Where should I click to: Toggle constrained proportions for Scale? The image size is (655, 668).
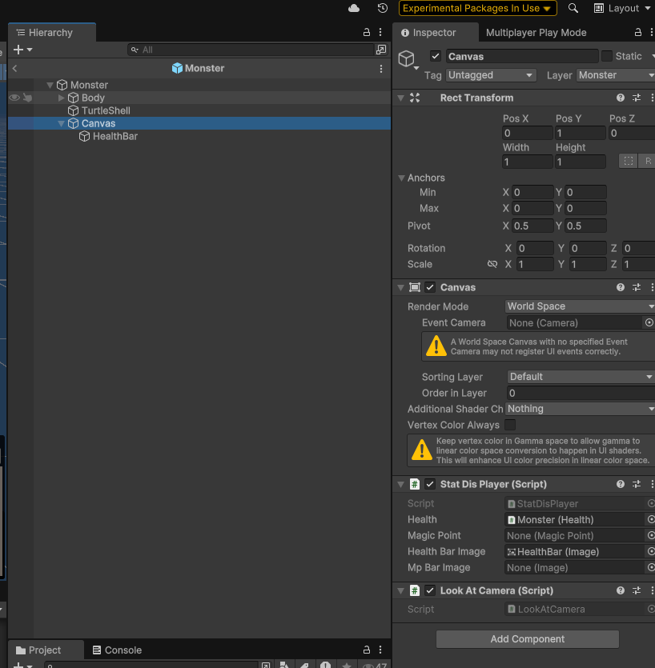492,264
